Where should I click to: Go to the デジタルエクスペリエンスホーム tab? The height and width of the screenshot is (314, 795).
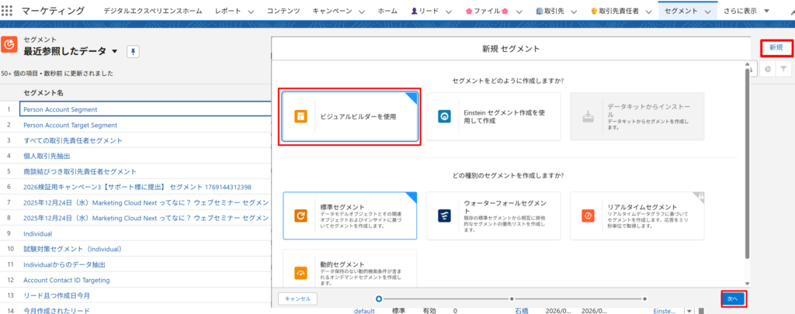pyautogui.click(x=153, y=11)
